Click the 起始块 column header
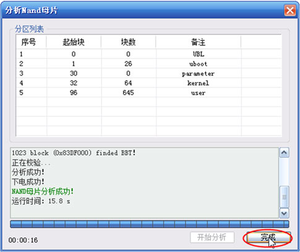Viewport: 300px width, 252px height. (74, 42)
